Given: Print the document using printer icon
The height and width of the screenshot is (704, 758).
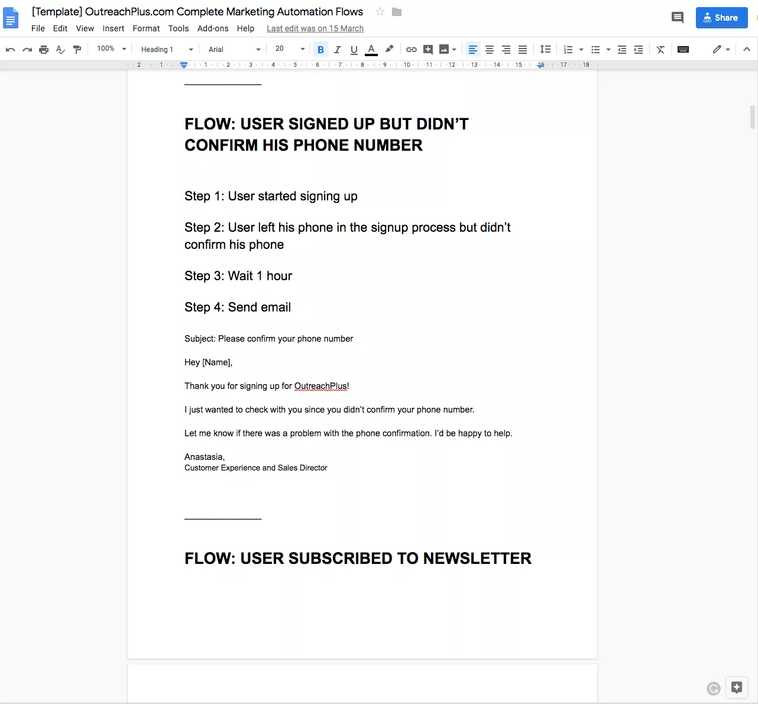Looking at the screenshot, I should point(44,50).
